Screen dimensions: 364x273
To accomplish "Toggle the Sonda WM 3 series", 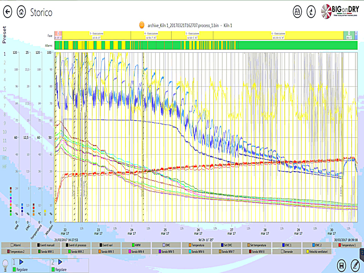I will pos(106,252).
